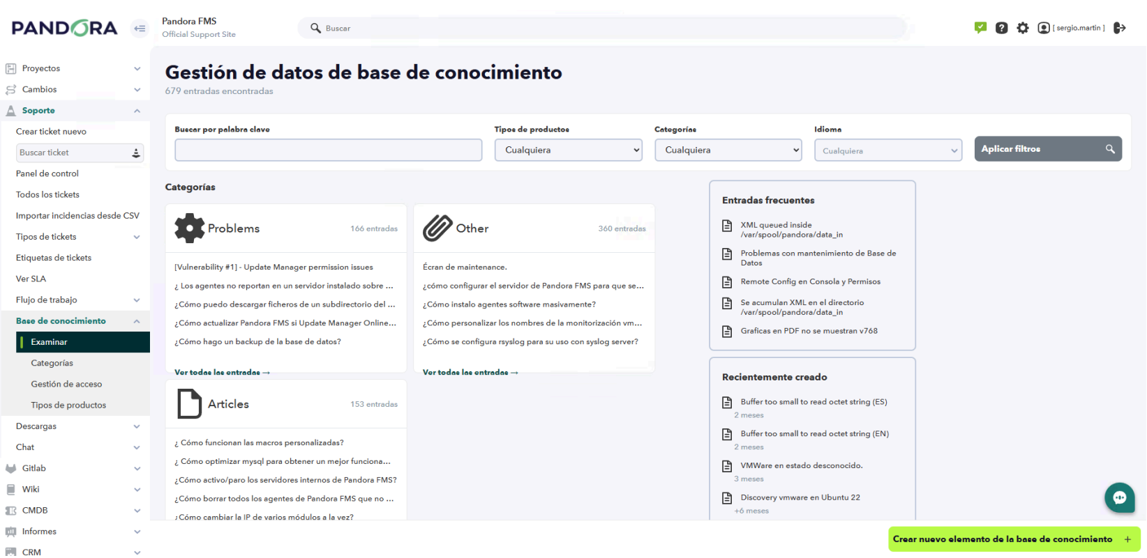Click document icon beside Graficas en PDF
This screenshot has height=558, width=1147.
(727, 331)
